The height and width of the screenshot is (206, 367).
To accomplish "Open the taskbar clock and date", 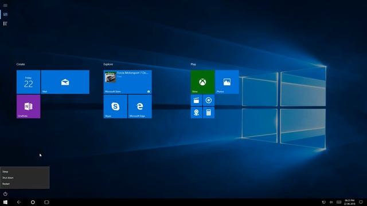I will [349, 202].
